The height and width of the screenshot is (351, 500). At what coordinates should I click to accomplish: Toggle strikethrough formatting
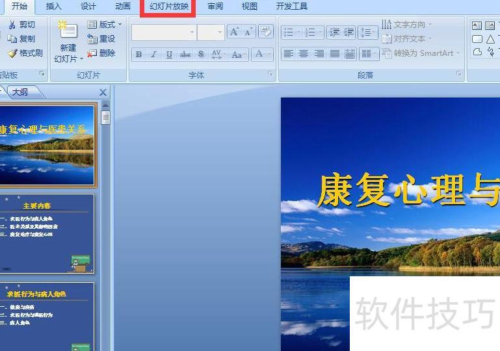[x=185, y=55]
